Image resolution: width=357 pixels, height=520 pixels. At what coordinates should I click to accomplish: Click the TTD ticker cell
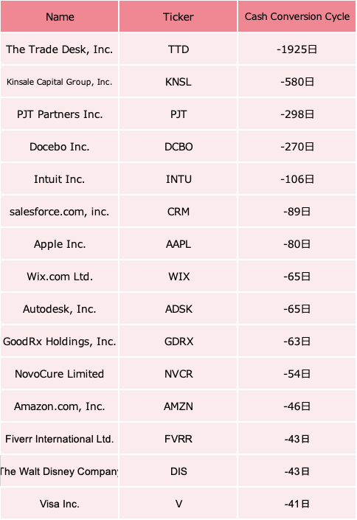pyautogui.click(x=178, y=49)
